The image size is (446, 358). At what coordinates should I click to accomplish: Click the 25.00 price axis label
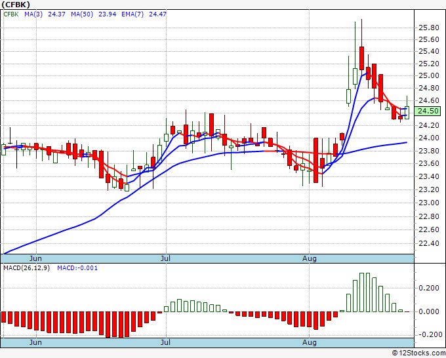click(429, 75)
